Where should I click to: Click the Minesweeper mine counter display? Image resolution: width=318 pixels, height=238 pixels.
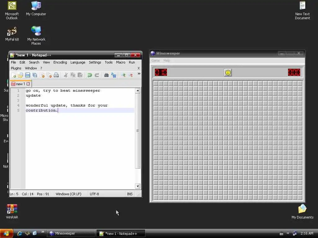point(161,72)
